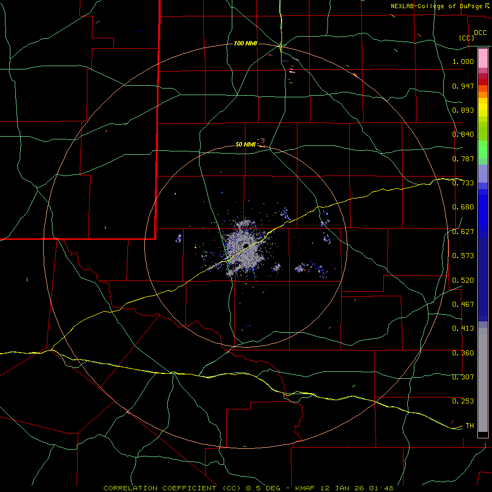Select the 0.947 scale value
This screenshot has width=492, height=492.
(x=463, y=86)
